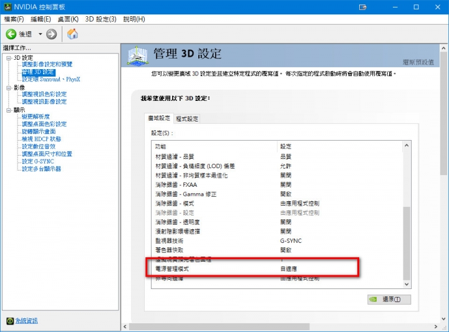Open the 3D 設定(3) menu

(101, 19)
